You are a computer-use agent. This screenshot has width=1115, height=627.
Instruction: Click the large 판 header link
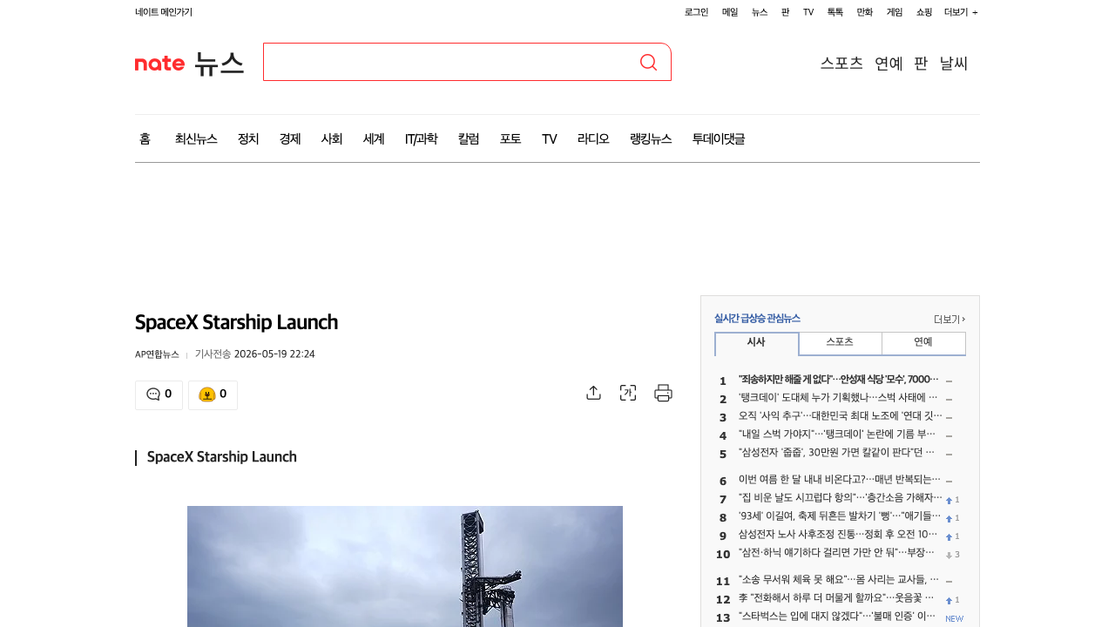921,63
